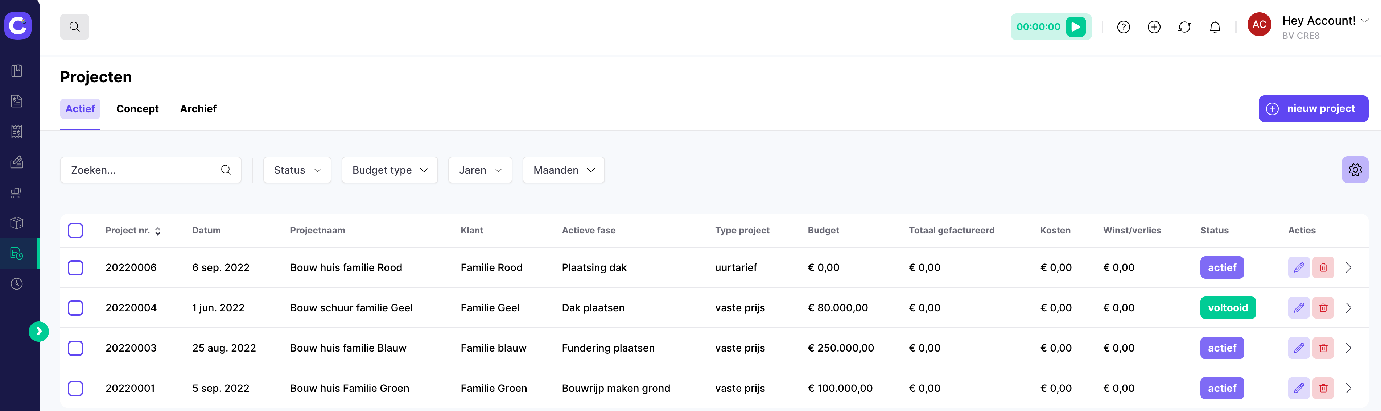Open the receipt sidebar icon
The image size is (1381, 411).
(17, 132)
